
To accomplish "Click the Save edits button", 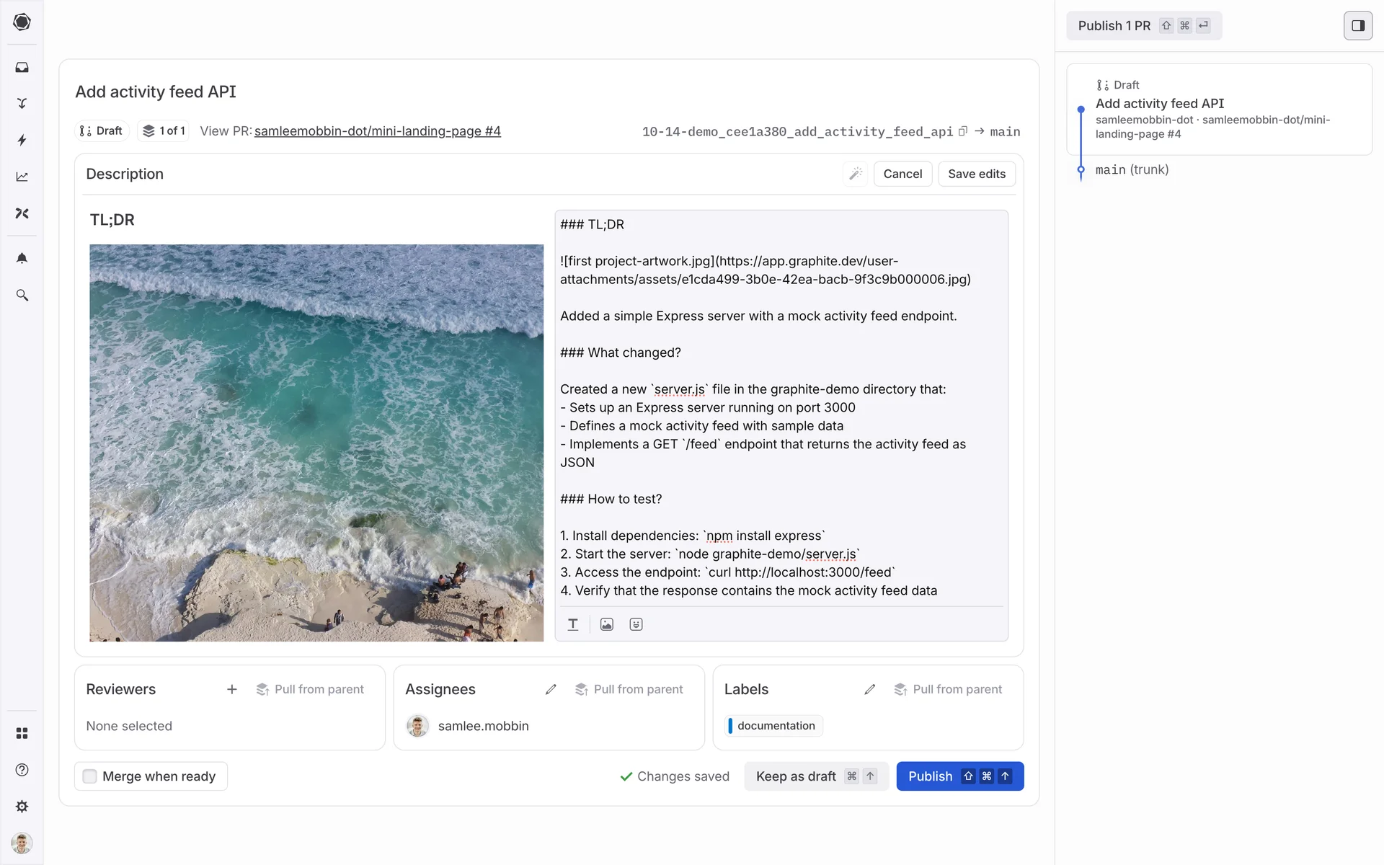I will (x=976, y=174).
